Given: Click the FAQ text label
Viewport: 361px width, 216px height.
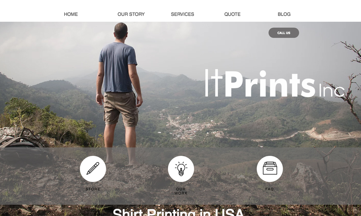Looking at the screenshot, I should pos(269,189).
